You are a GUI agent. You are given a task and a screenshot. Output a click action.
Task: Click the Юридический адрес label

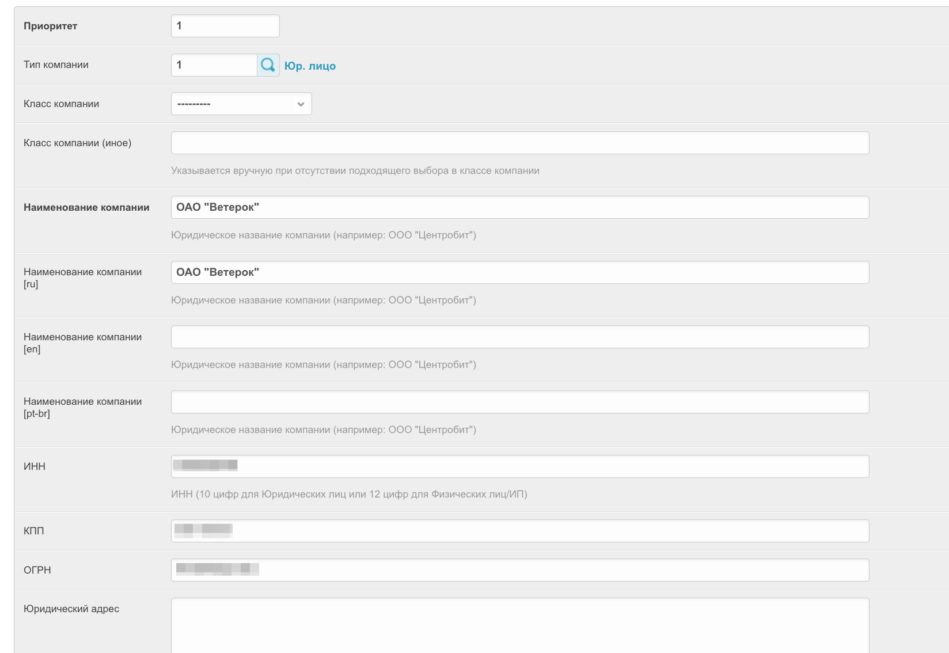click(x=71, y=609)
